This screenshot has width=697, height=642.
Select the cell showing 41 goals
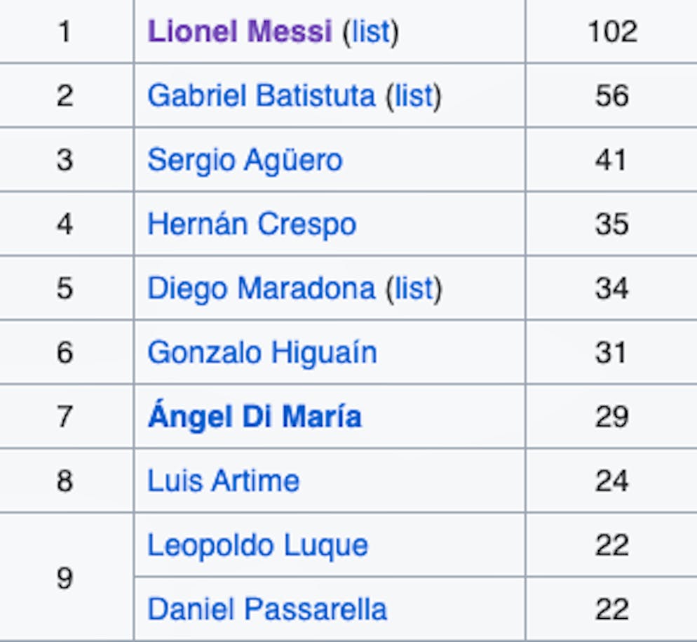(611, 160)
